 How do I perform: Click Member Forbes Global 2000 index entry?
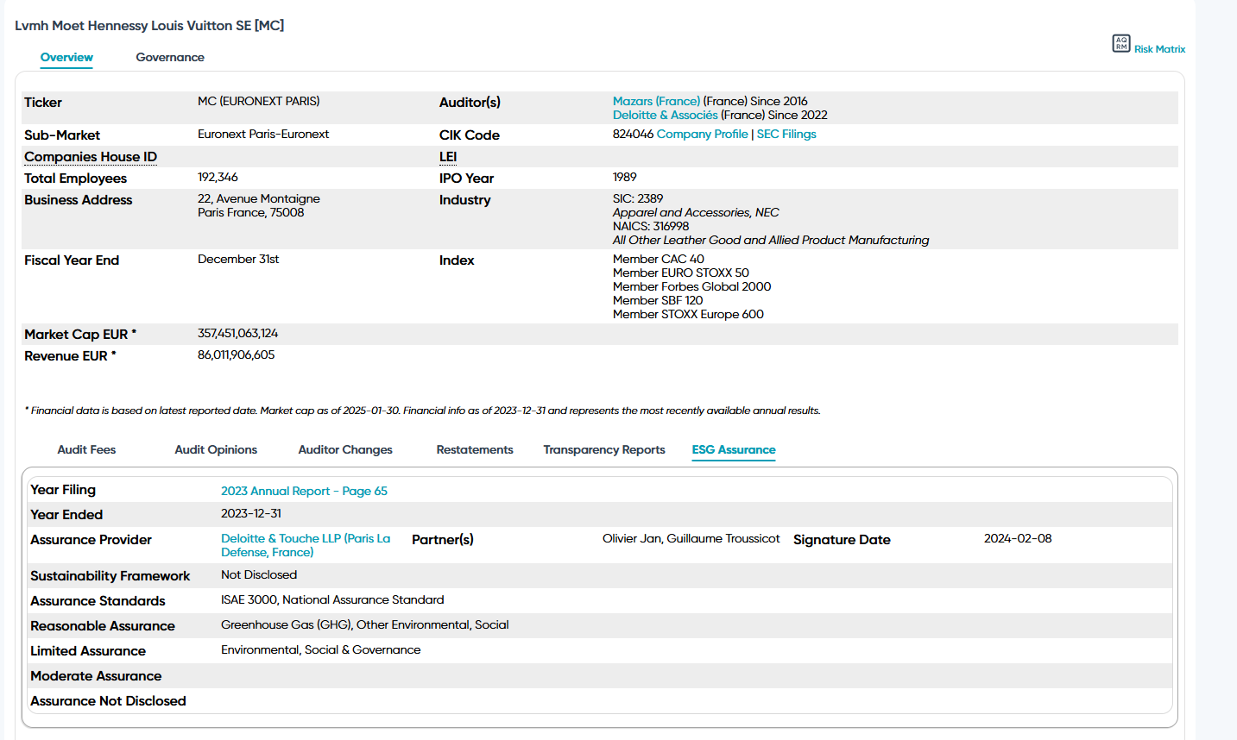point(692,286)
